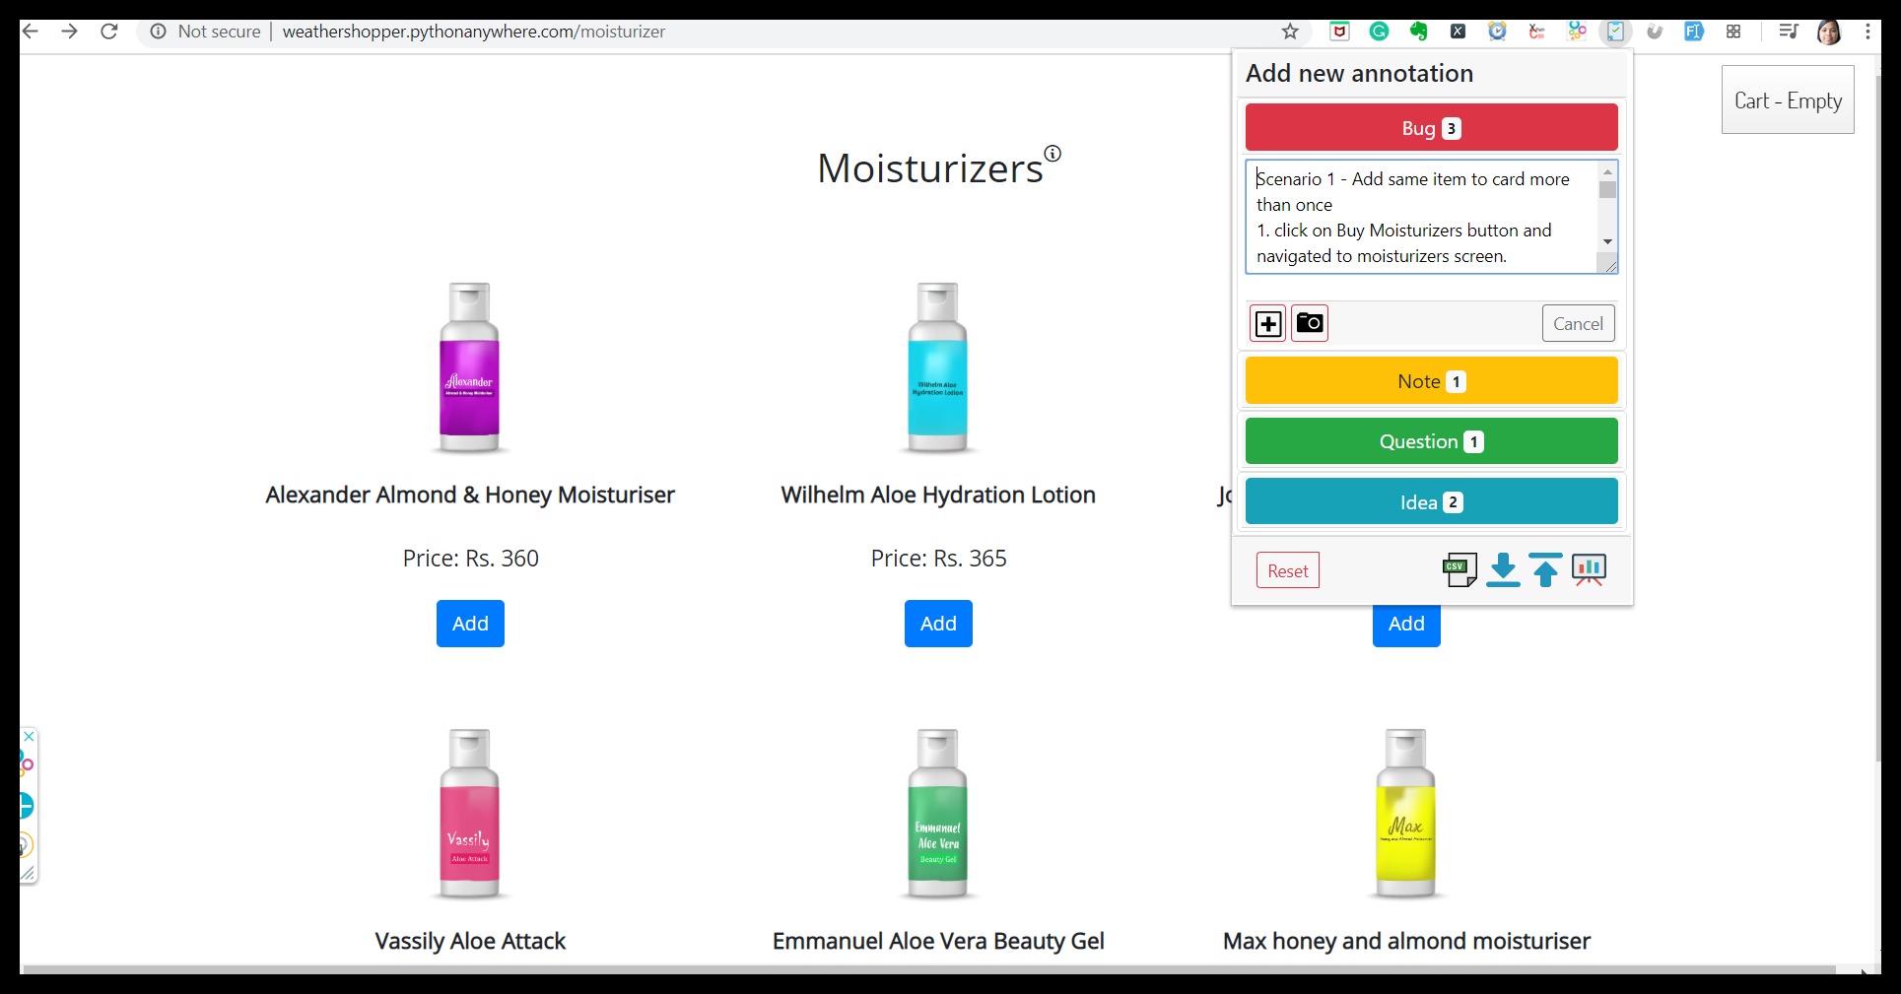Click the Cart - Empty button

(1787, 100)
